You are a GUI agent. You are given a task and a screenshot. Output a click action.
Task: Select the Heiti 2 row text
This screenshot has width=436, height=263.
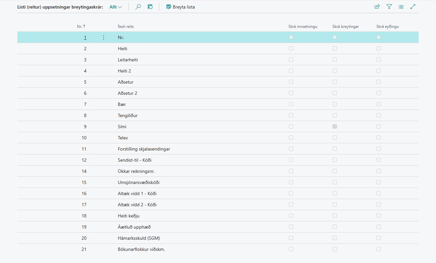[124, 71]
